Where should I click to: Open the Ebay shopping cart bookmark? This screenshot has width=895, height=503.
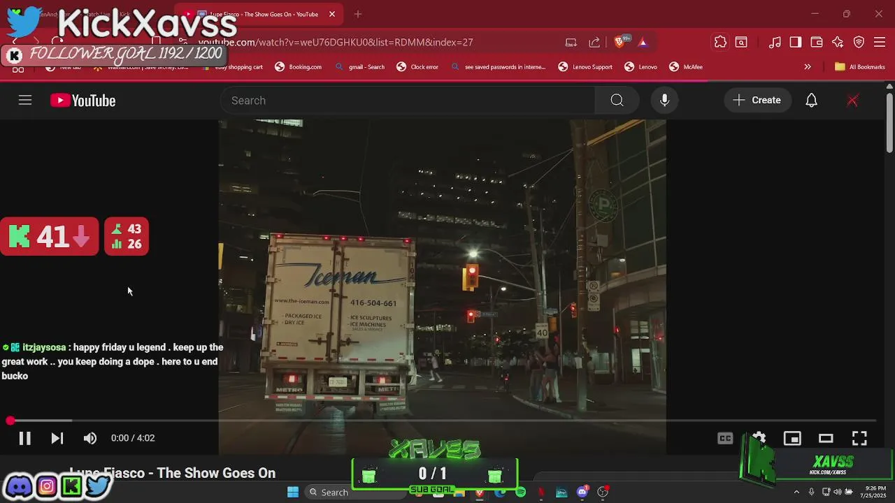tap(232, 67)
